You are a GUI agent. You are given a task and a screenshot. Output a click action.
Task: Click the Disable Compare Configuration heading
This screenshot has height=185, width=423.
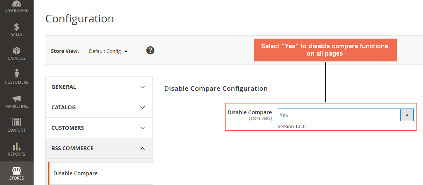216,88
